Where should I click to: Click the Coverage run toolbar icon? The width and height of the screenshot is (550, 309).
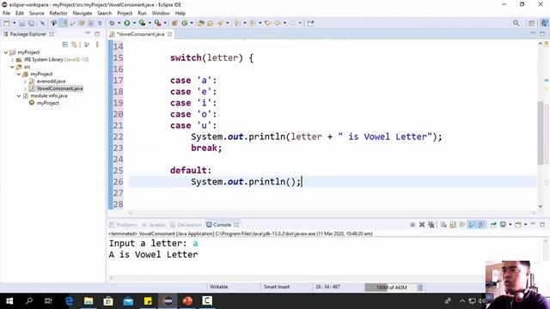[x=142, y=23]
